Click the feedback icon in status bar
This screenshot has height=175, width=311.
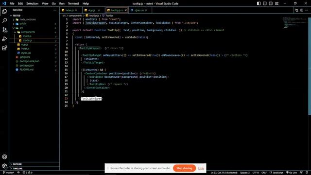coord(301,173)
